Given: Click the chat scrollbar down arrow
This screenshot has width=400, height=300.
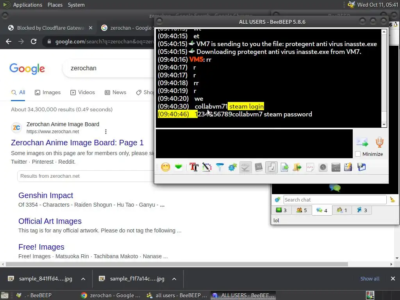Looking at the screenshot, I should (384, 125).
